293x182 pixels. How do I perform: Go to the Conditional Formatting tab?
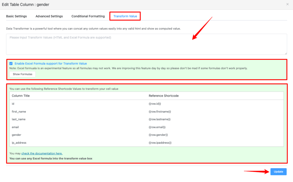(x=88, y=16)
